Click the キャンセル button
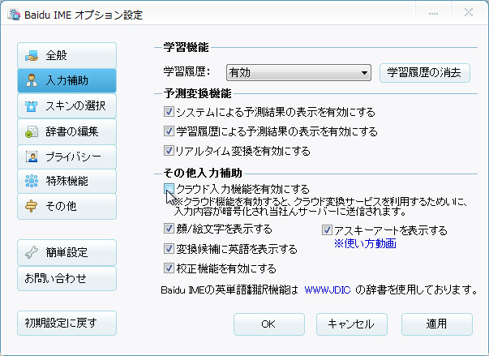Screen dimensions: 489x356 (x=351, y=324)
